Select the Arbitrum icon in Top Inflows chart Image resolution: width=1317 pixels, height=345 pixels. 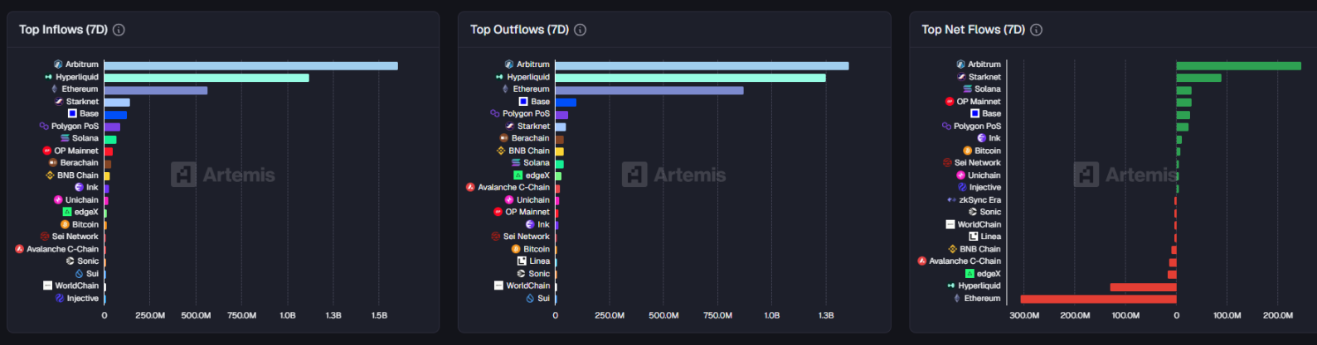58,65
